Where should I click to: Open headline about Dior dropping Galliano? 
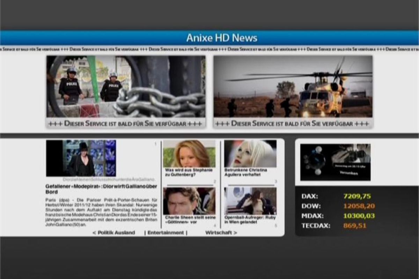(x=101, y=189)
